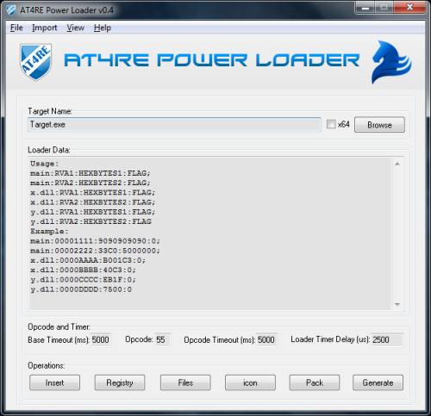Click the Insert button
Image resolution: width=431 pixels, height=416 pixels.
[54, 382]
